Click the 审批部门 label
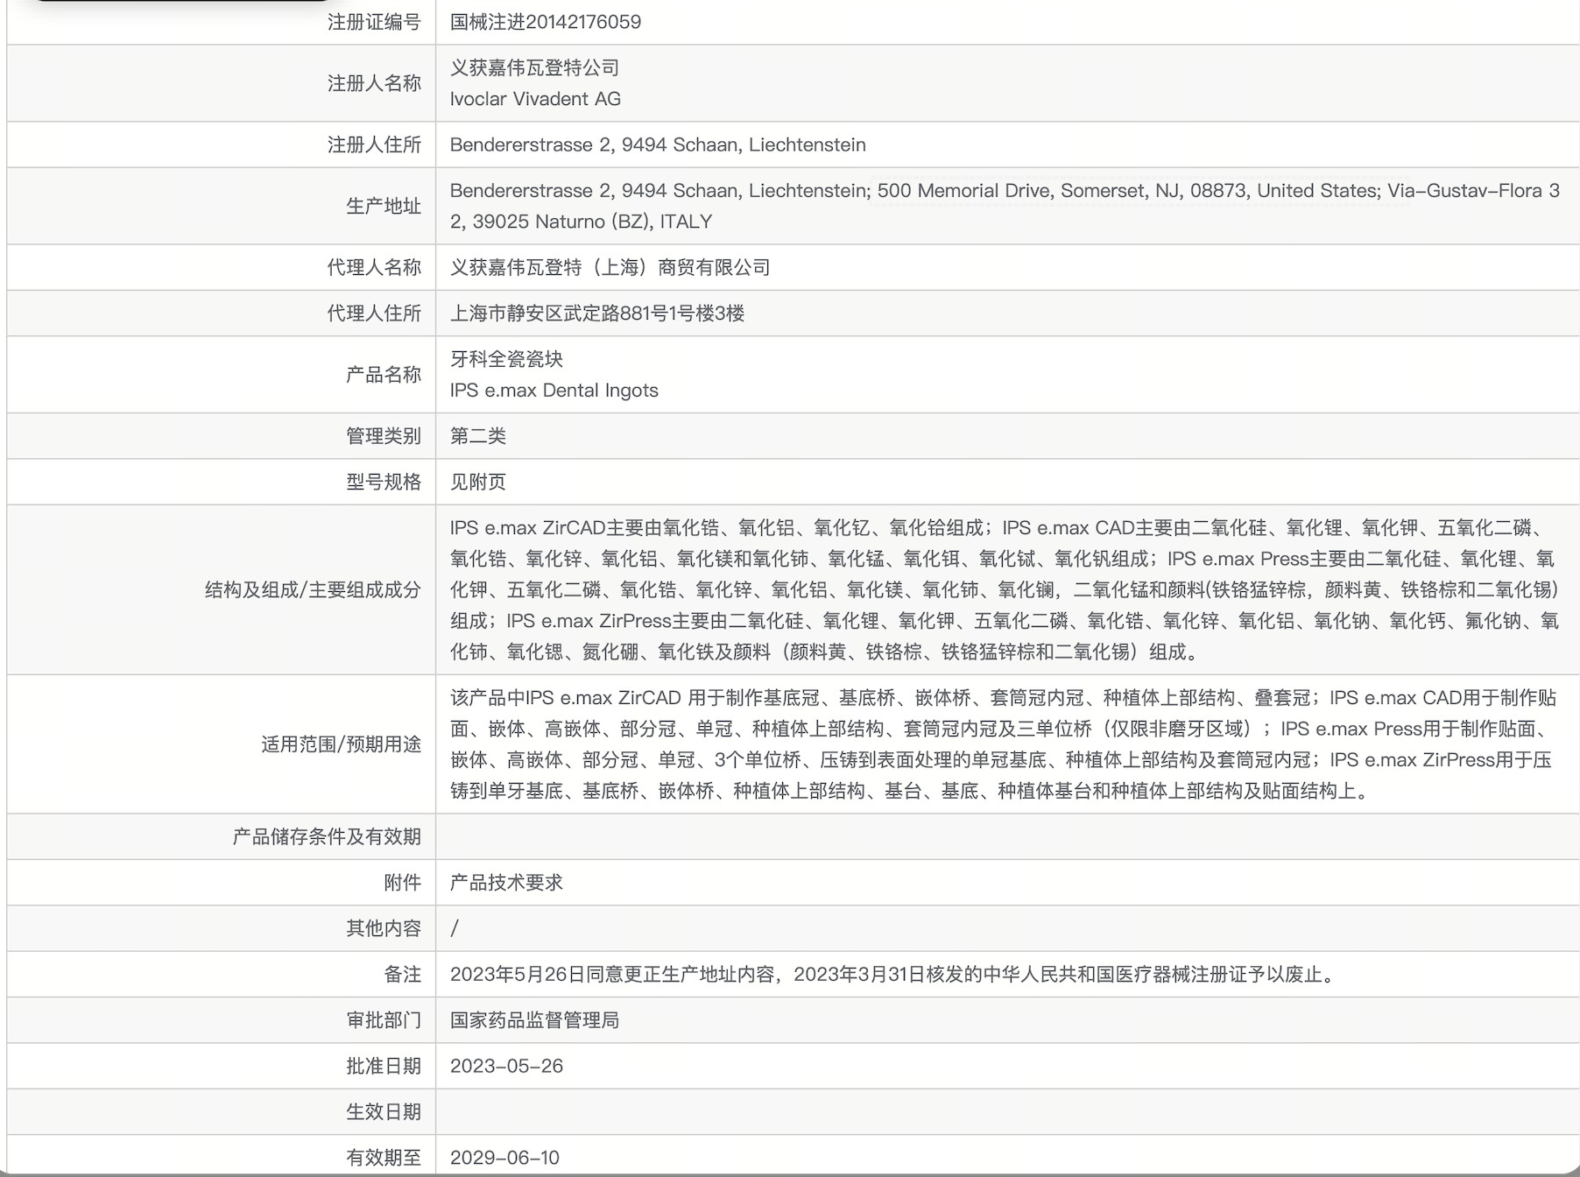Screen dimensions: 1580x1177 [384, 1020]
